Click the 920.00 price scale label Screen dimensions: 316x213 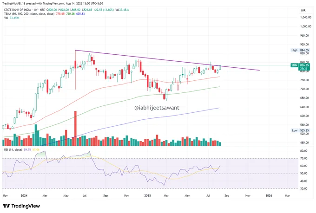coord(304,44)
